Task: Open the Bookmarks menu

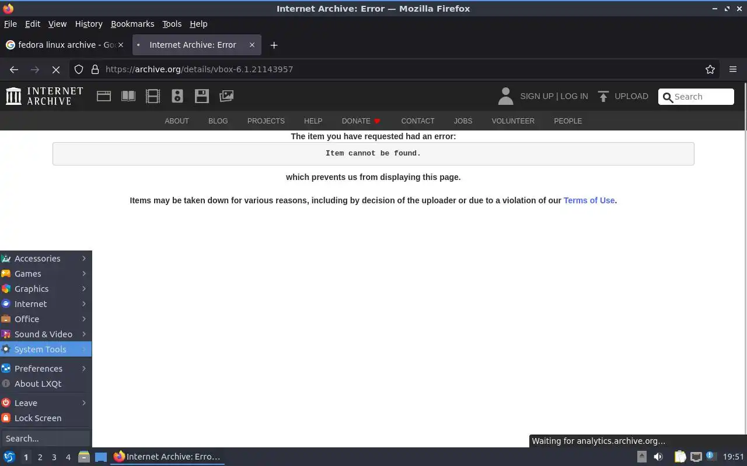Action: [132, 24]
